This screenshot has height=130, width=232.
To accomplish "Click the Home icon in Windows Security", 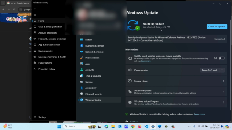I will [x=35, y=21].
